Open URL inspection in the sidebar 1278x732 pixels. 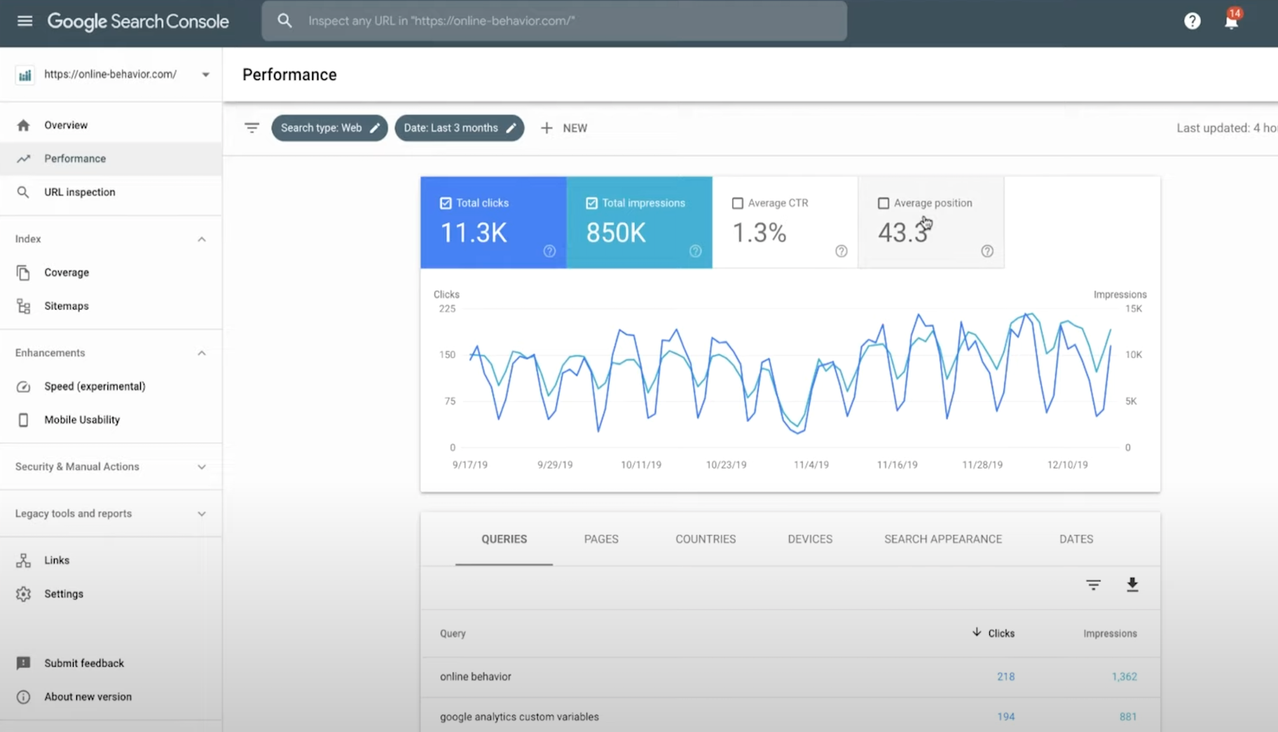[x=111, y=192]
